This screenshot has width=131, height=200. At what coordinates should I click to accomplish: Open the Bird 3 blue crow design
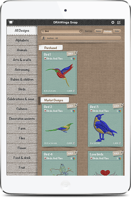click(105, 128)
